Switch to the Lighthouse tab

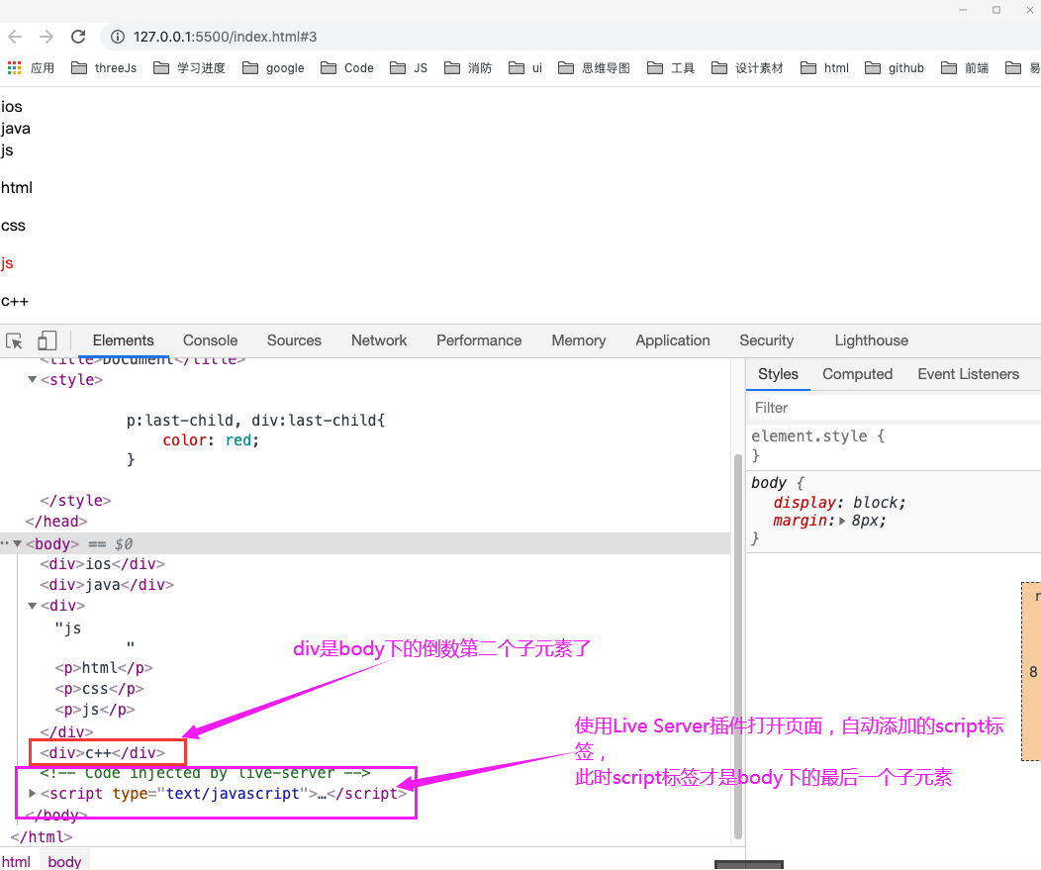click(x=871, y=340)
